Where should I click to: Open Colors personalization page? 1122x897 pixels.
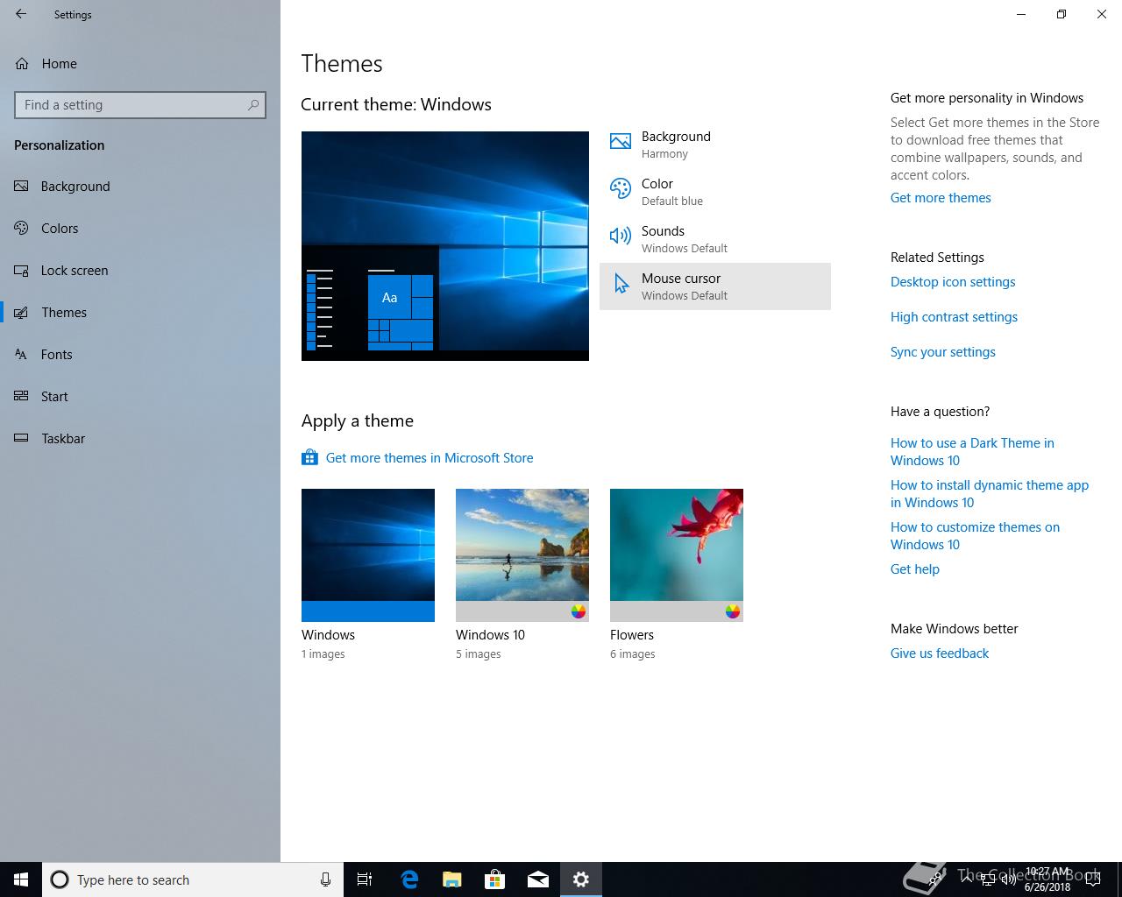[140, 229]
